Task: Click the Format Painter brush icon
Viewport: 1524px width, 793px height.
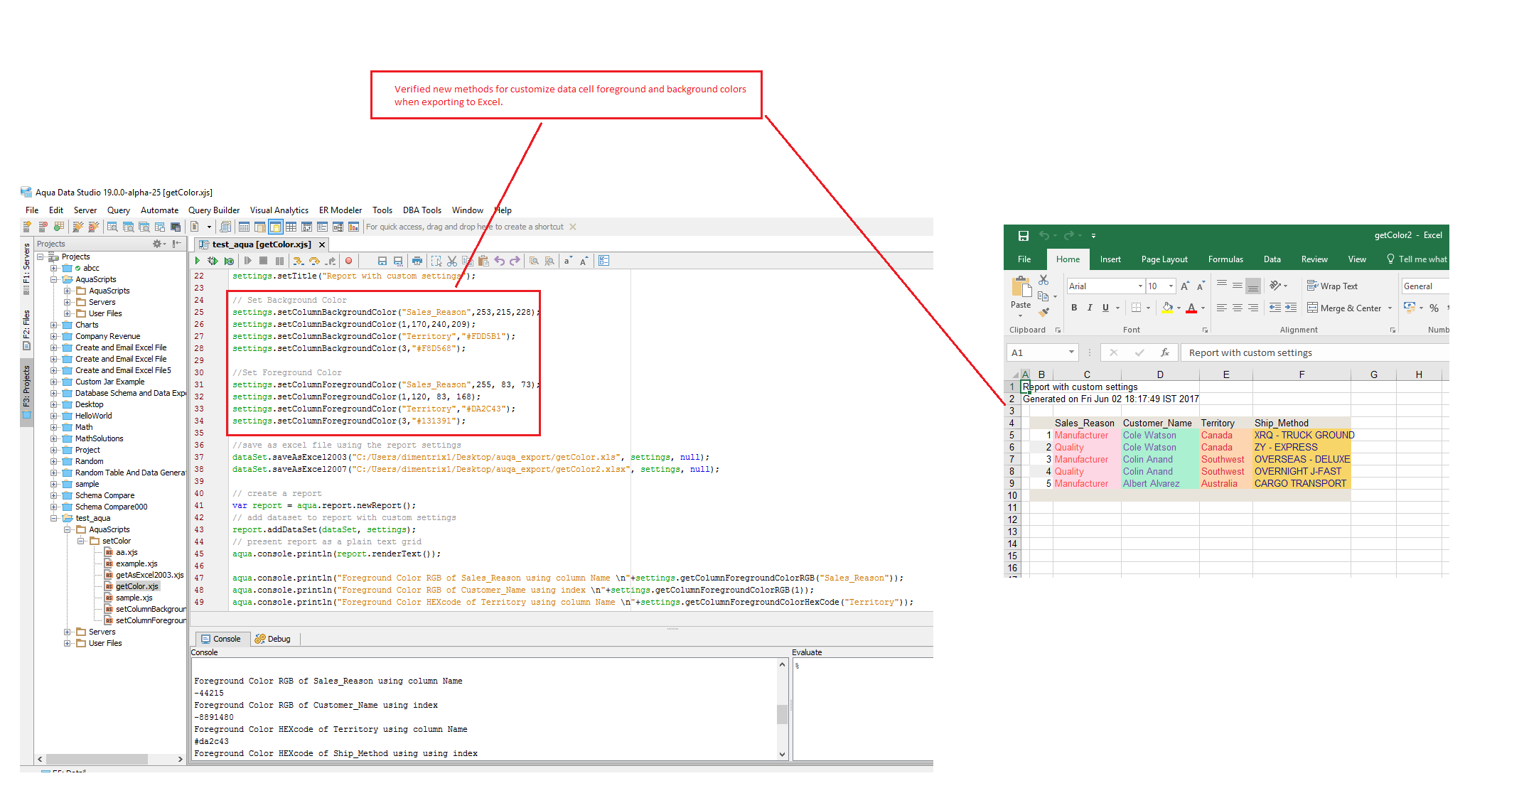Action: click(x=1043, y=311)
